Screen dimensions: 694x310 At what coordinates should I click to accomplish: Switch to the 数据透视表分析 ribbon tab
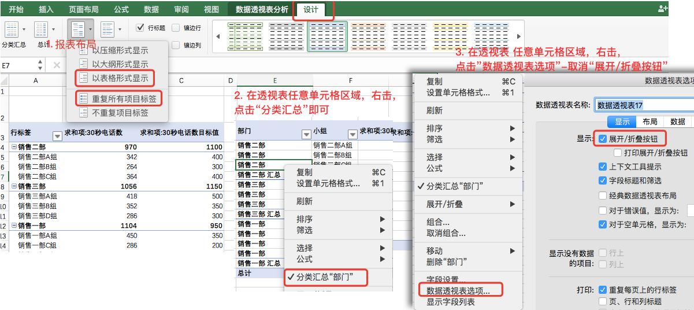(262, 9)
